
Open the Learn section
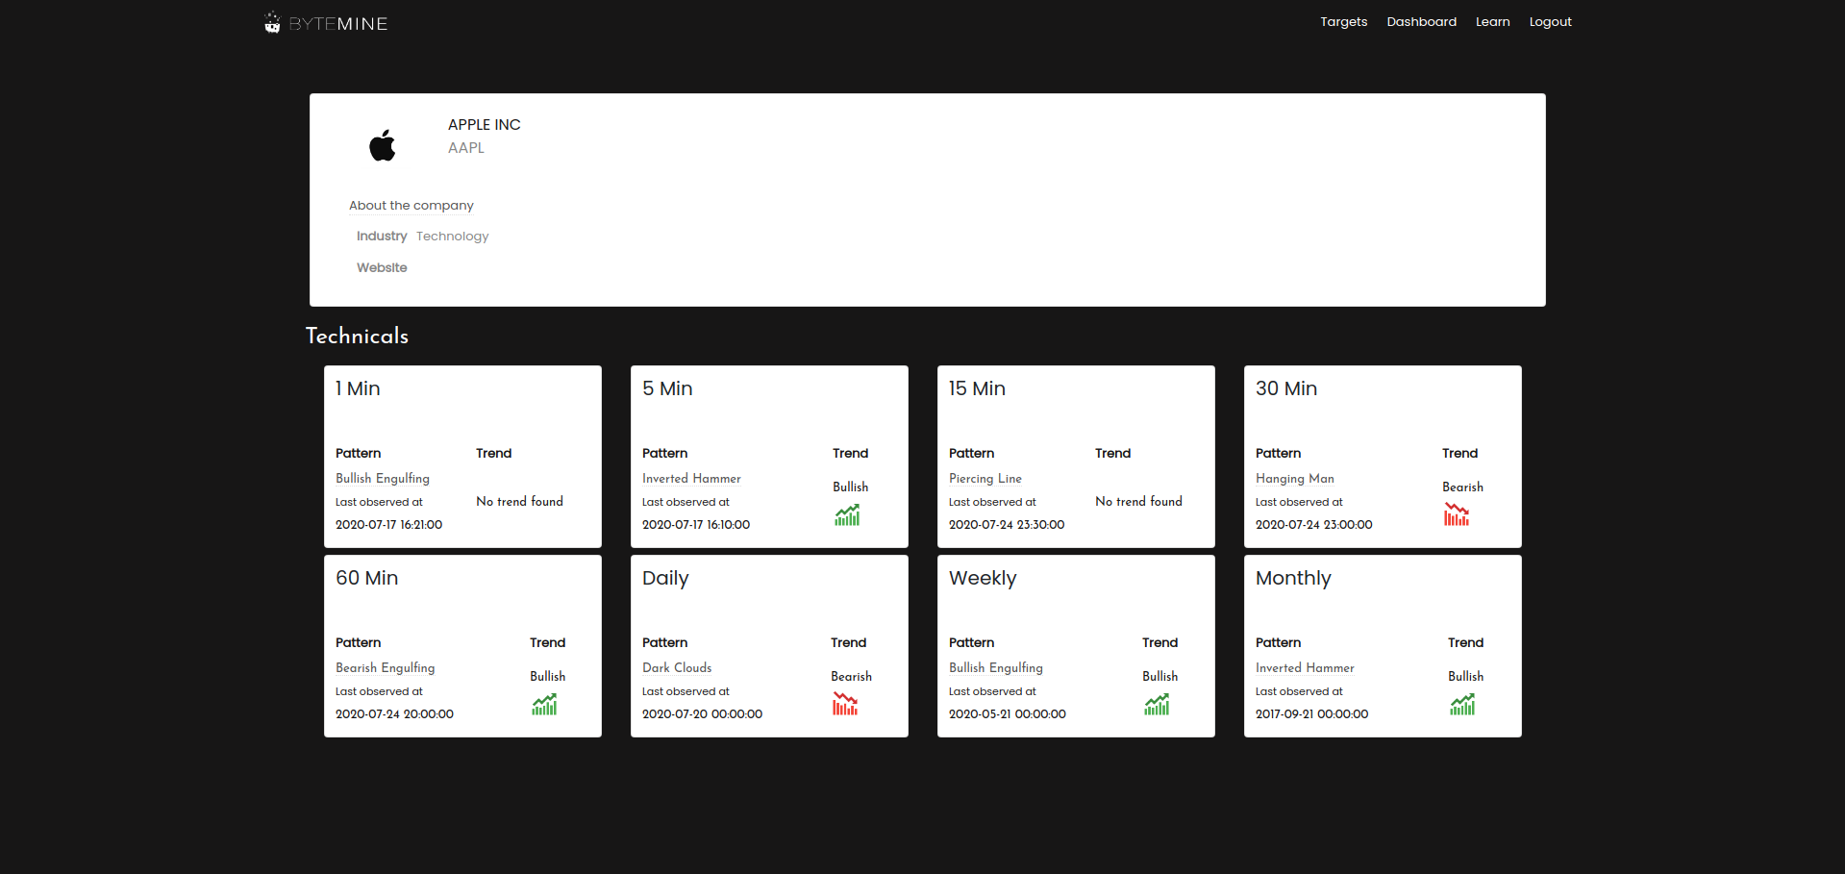click(x=1492, y=22)
